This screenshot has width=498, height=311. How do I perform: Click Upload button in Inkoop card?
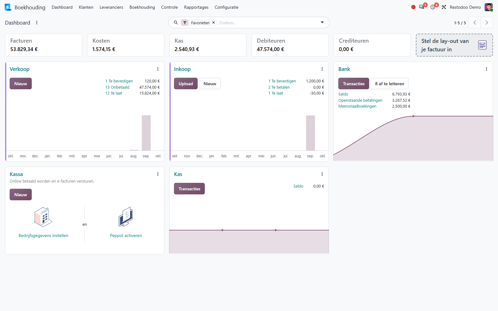(186, 84)
